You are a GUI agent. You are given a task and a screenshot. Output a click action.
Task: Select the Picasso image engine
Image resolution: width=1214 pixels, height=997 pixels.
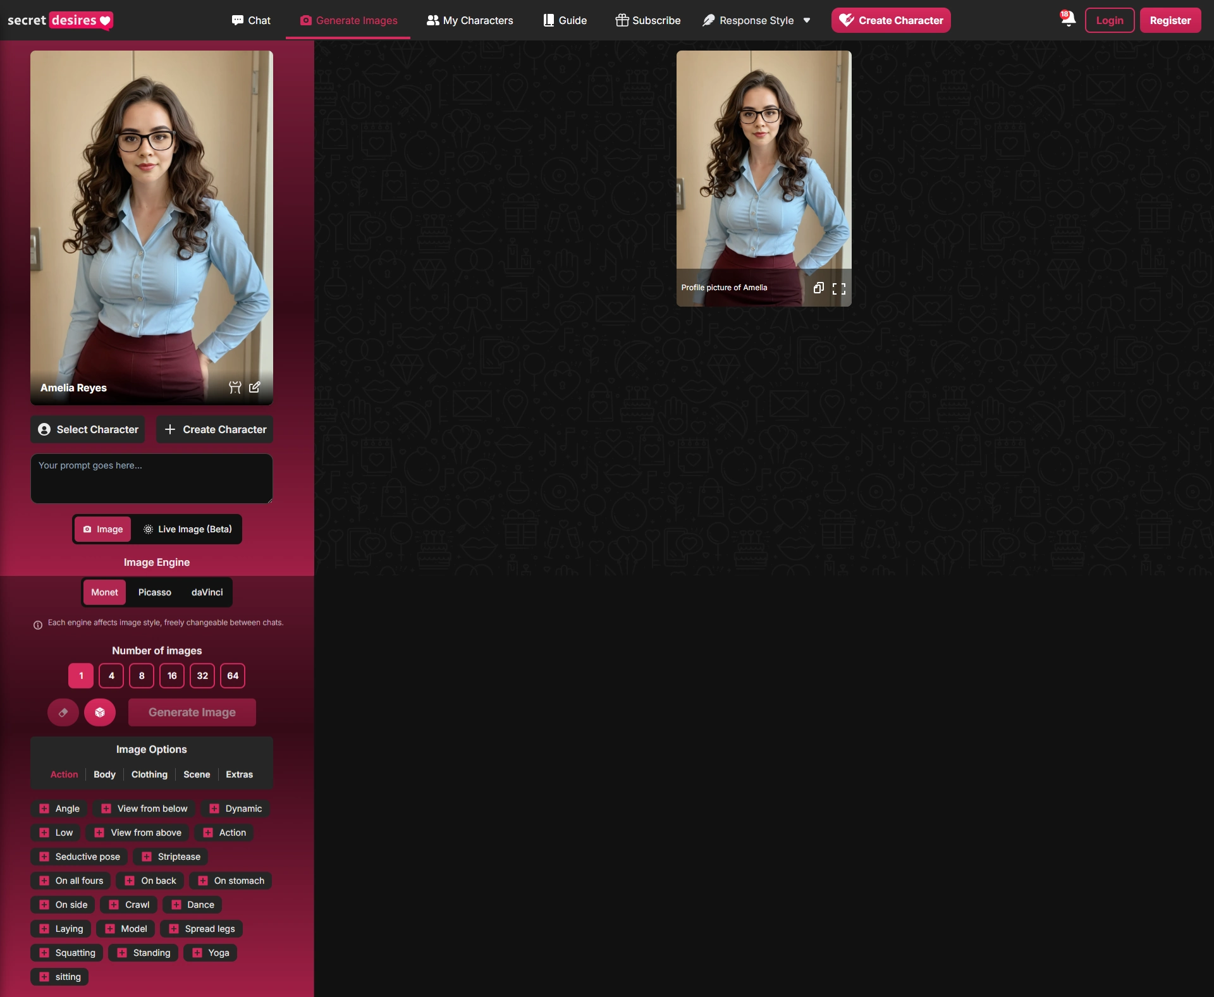(154, 592)
